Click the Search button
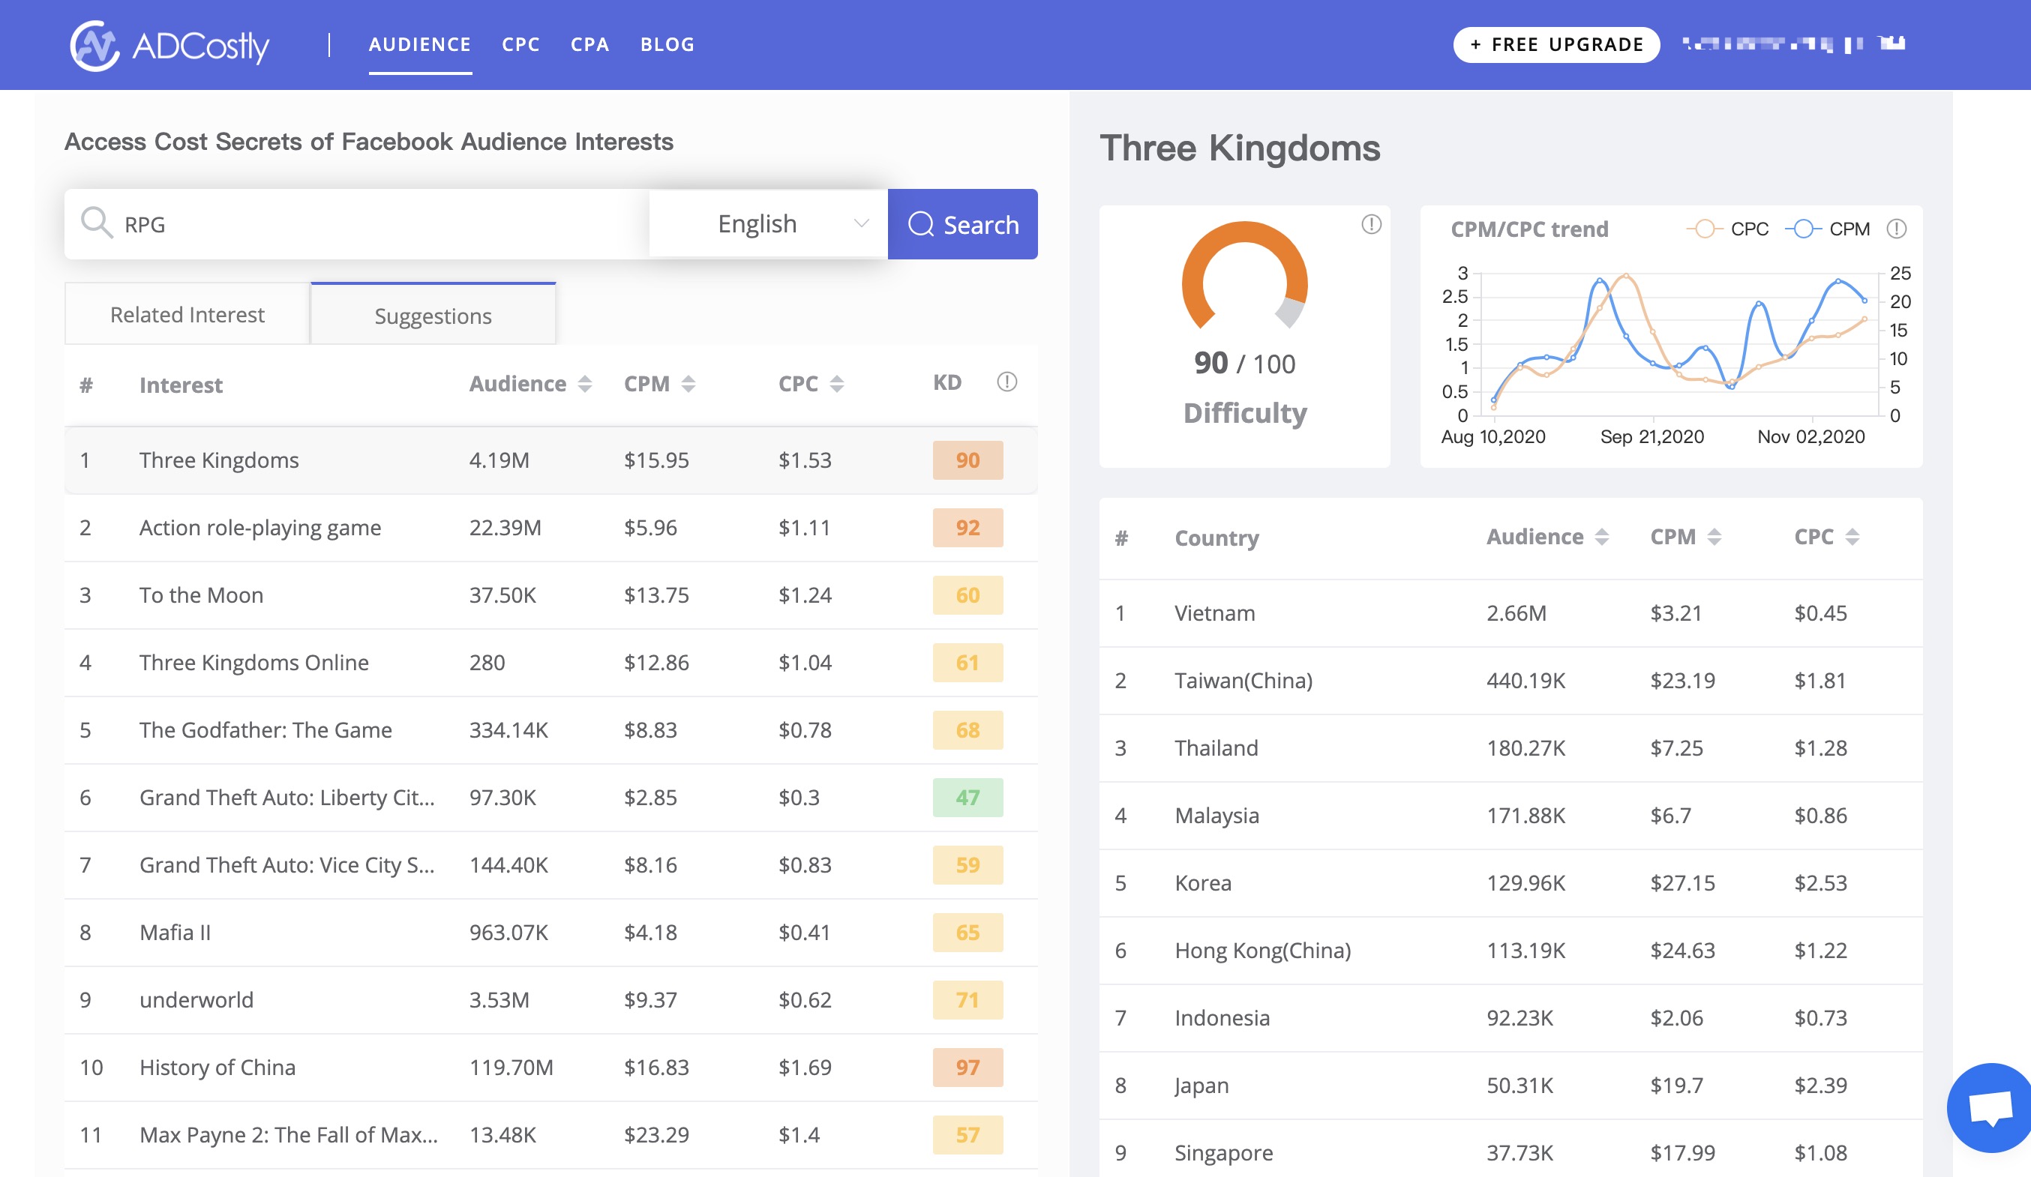 tap(962, 224)
